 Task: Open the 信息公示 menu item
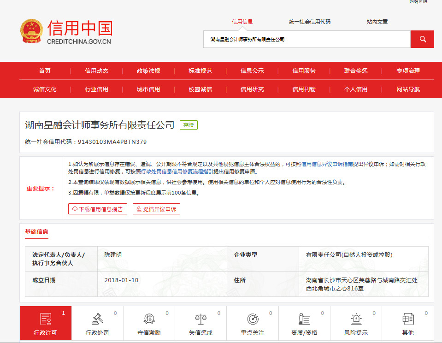252,71
